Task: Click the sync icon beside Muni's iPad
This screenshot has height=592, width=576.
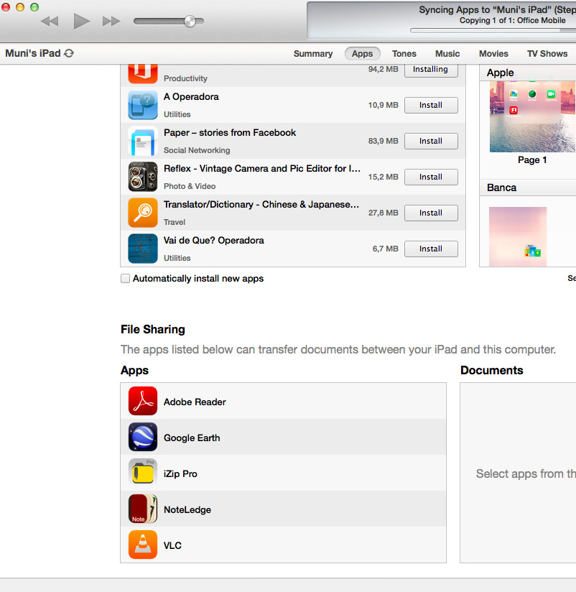Action: coord(69,54)
